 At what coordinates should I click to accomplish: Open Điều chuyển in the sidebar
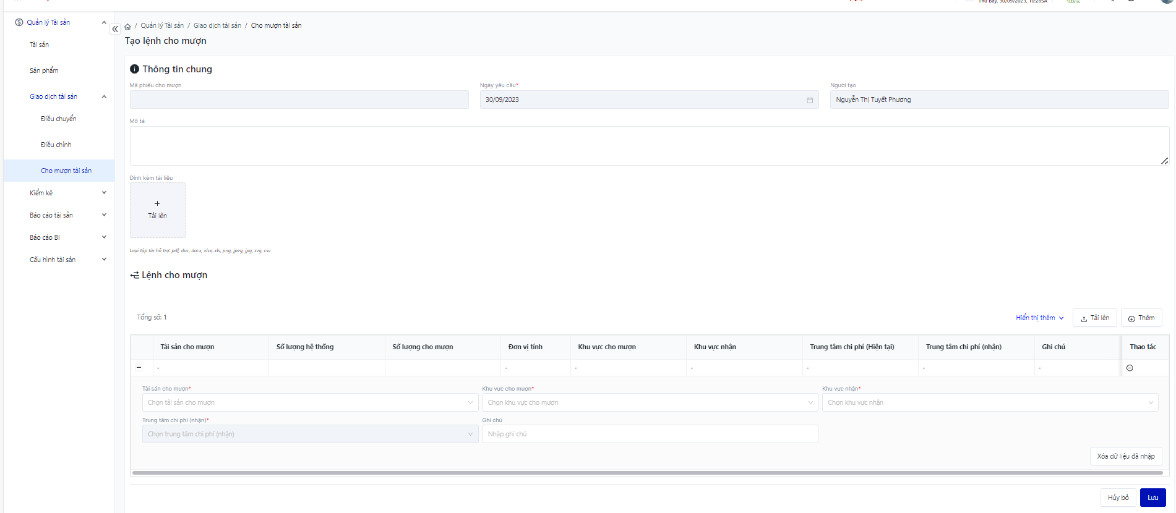click(x=59, y=119)
